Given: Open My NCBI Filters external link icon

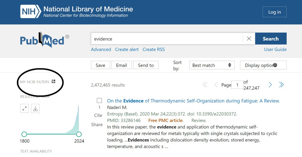Looking at the screenshot, I should 54,82.
